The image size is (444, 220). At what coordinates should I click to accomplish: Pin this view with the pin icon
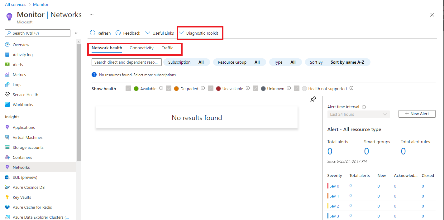pos(313,100)
